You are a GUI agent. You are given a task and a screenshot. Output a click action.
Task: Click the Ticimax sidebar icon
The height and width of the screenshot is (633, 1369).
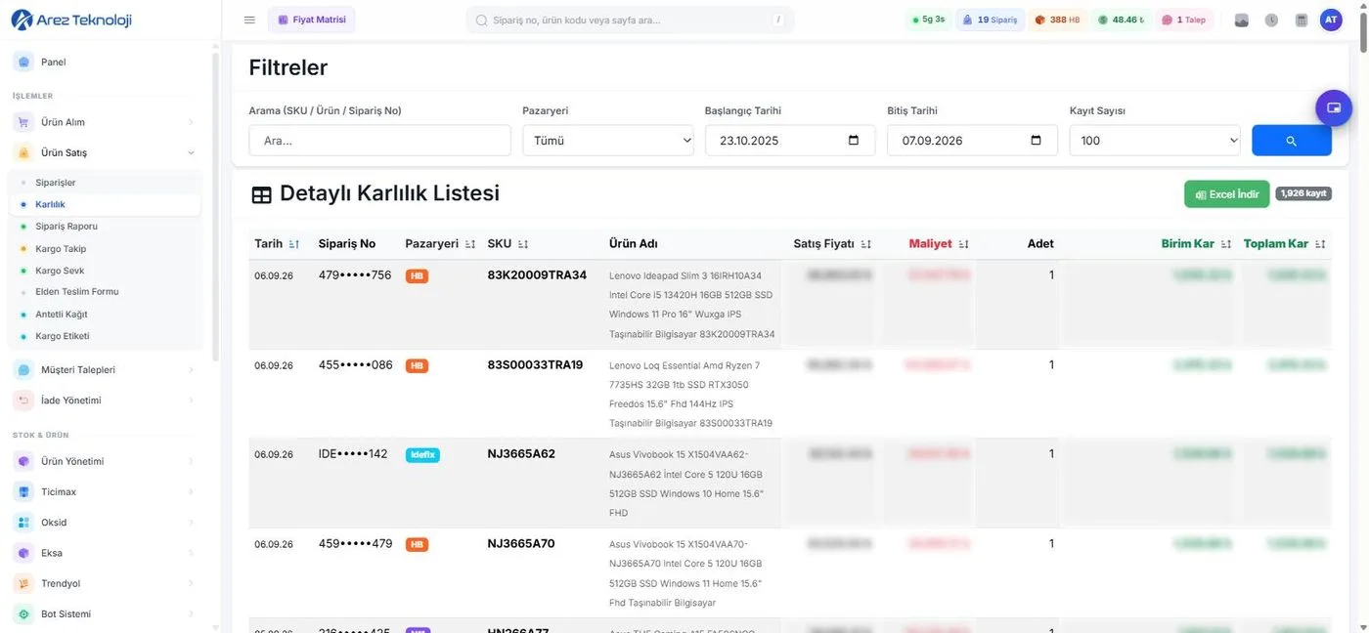pyautogui.click(x=23, y=491)
